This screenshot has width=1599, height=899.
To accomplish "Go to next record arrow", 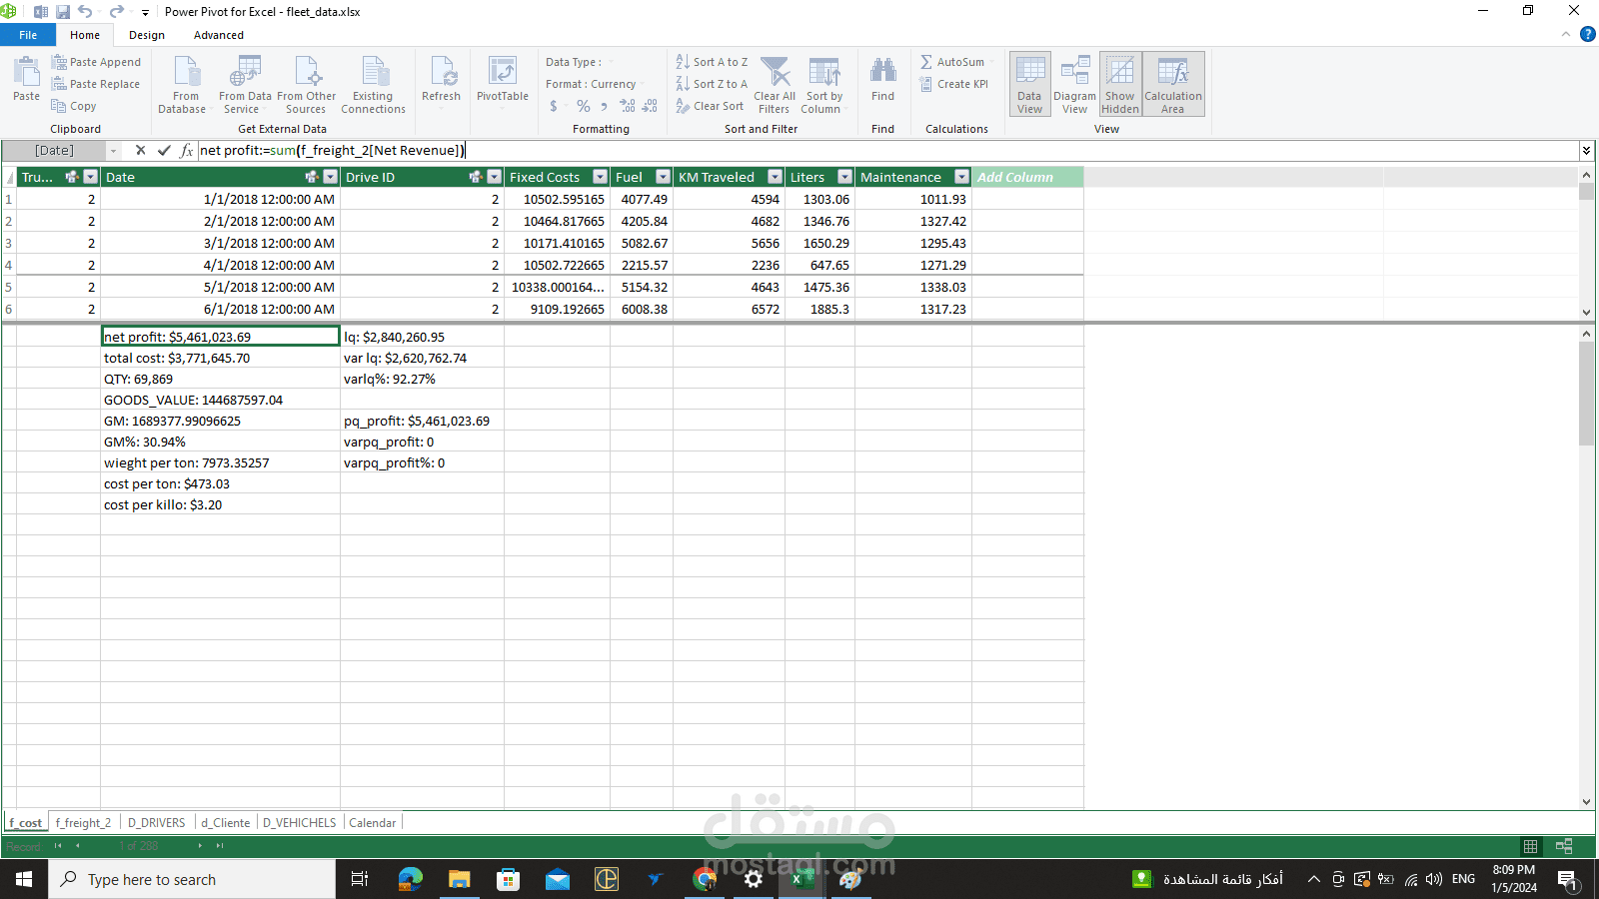I will coord(200,846).
